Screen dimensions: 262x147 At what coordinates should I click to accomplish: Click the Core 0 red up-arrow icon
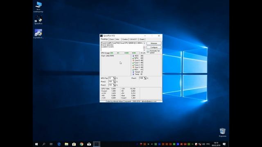point(133,60)
